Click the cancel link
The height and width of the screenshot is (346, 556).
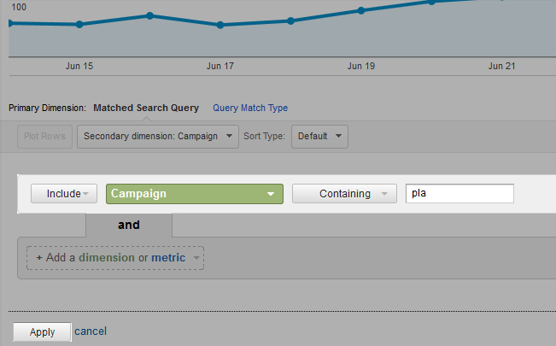tap(91, 331)
